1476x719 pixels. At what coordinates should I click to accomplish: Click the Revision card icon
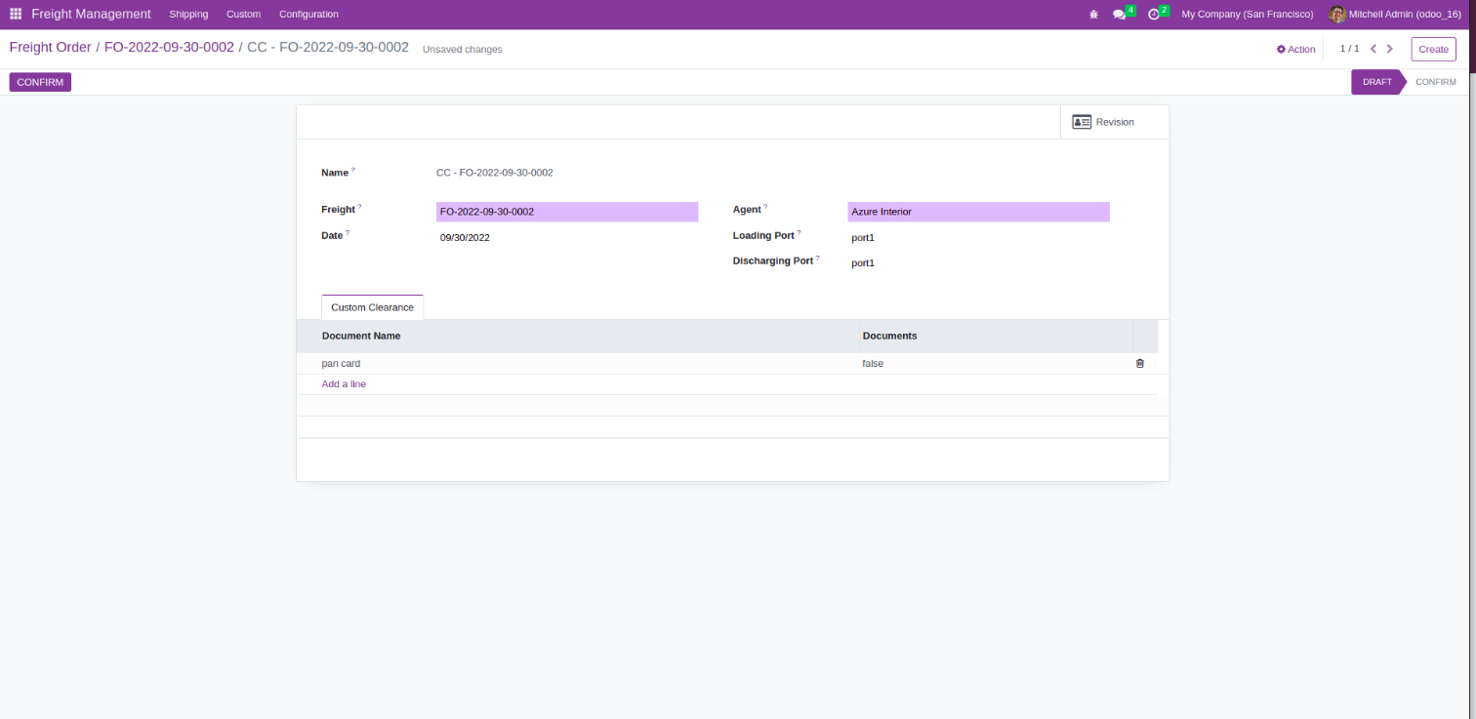click(x=1081, y=122)
